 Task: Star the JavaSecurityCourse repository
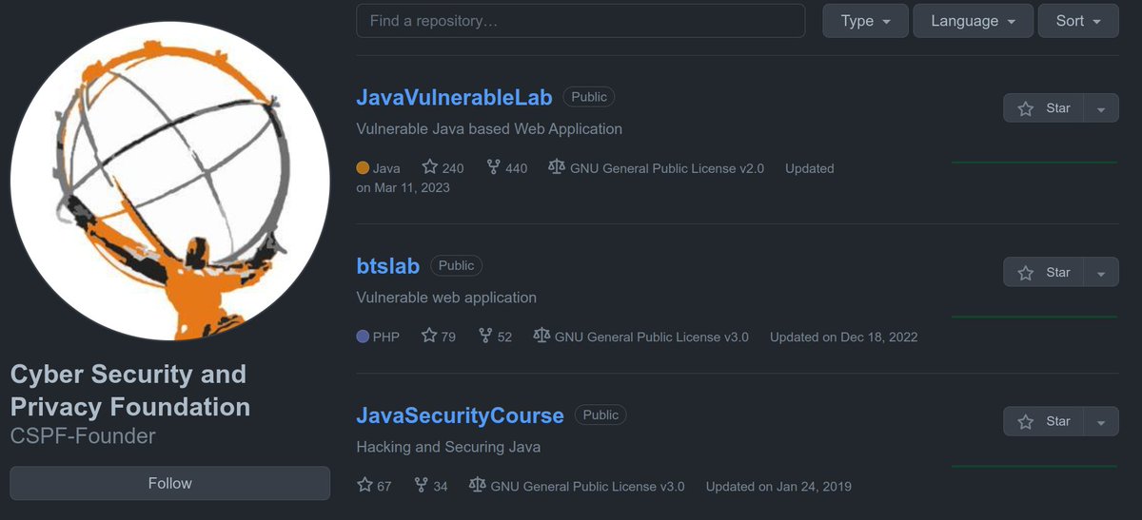point(1044,421)
